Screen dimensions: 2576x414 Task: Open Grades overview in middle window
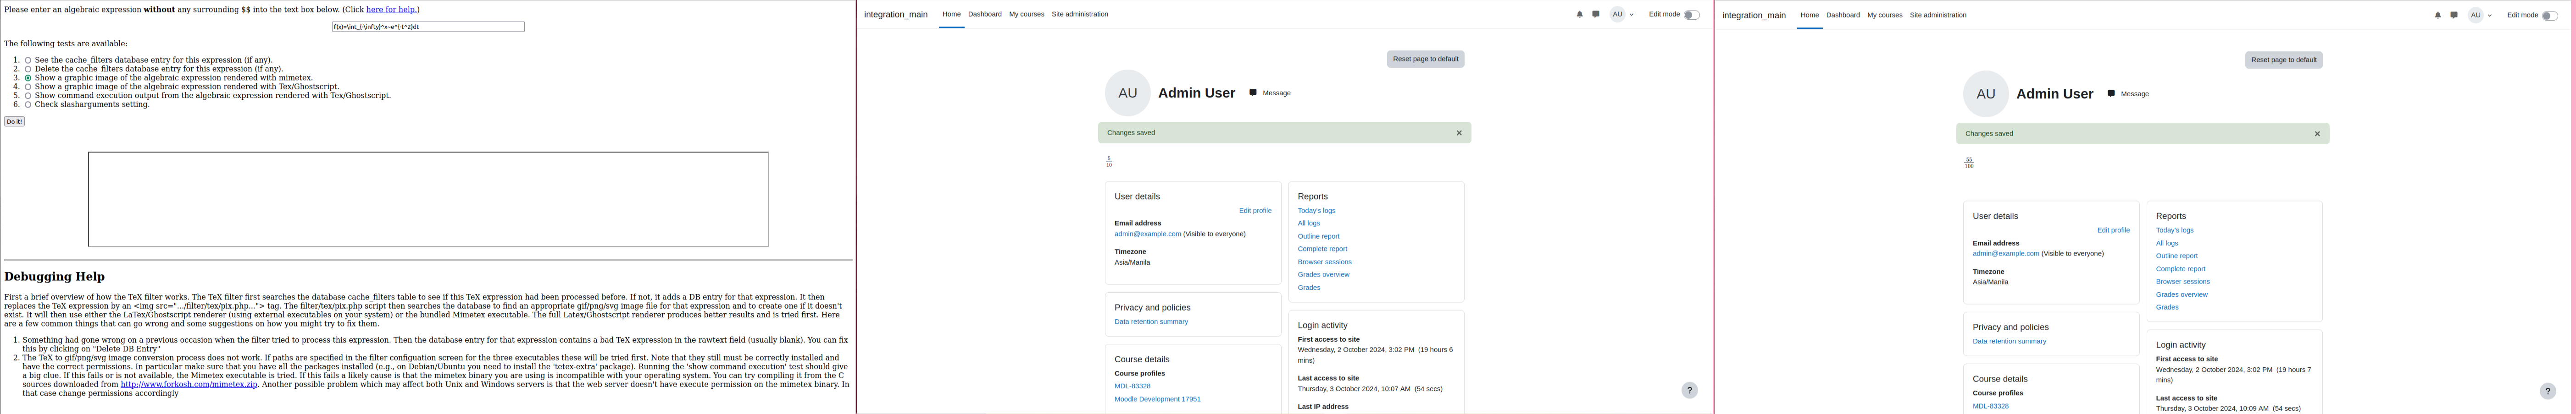tap(1323, 274)
